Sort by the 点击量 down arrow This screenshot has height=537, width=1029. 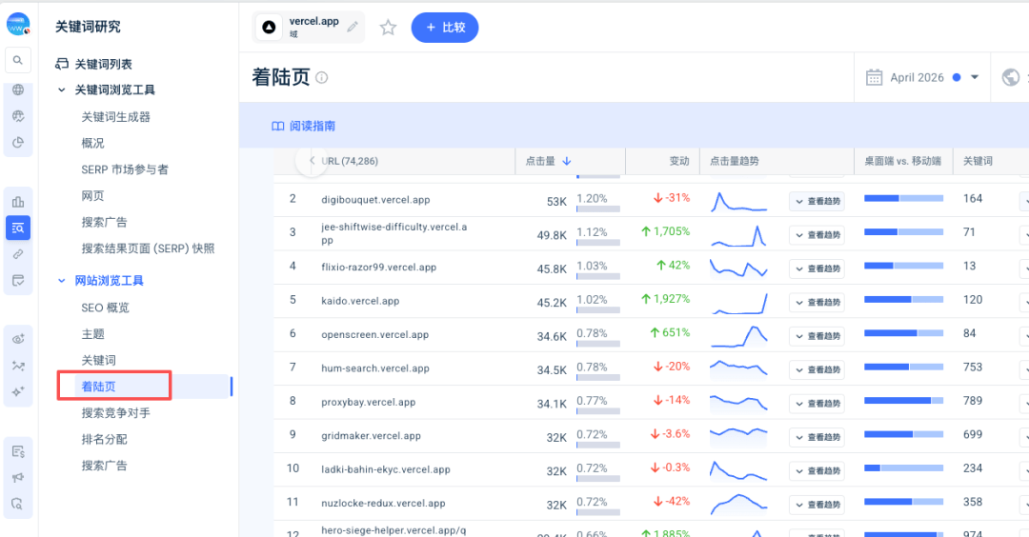click(x=567, y=161)
